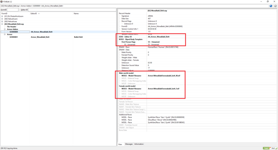
Task: Click the record path address bar
Action: (x=135, y=6)
